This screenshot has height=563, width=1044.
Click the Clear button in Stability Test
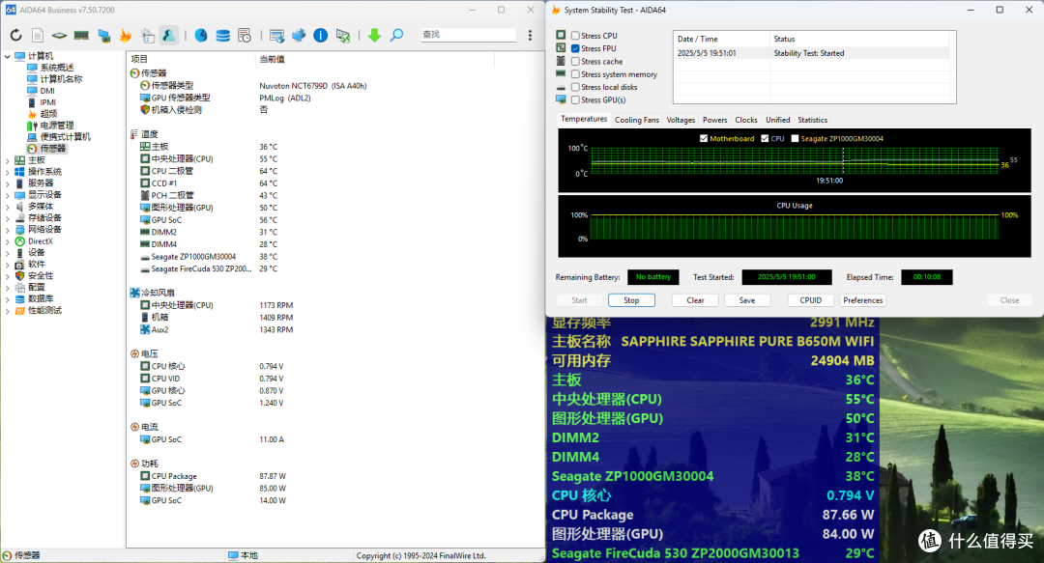click(x=695, y=300)
